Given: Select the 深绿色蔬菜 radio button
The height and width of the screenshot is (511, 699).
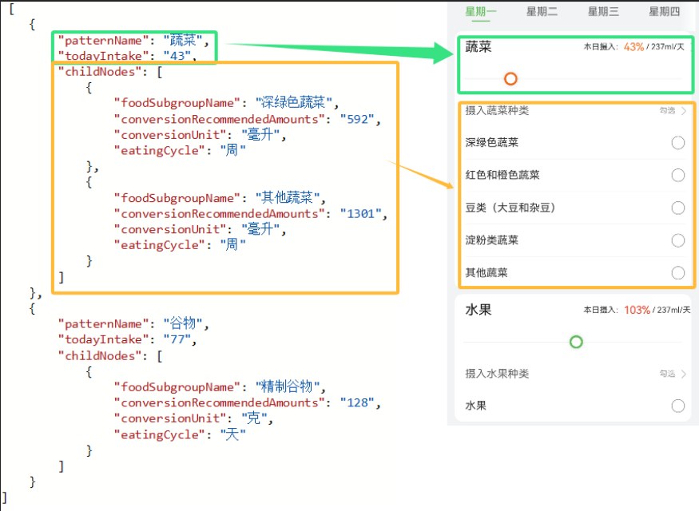Looking at the screenshot, I should point(677,143).
